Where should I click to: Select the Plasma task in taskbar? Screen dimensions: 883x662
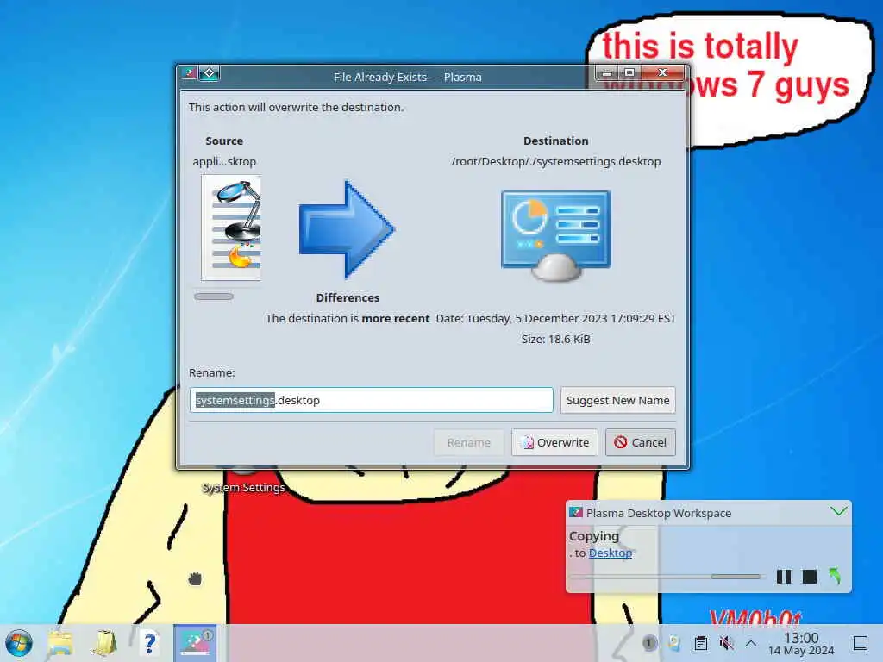pos(195,643)
